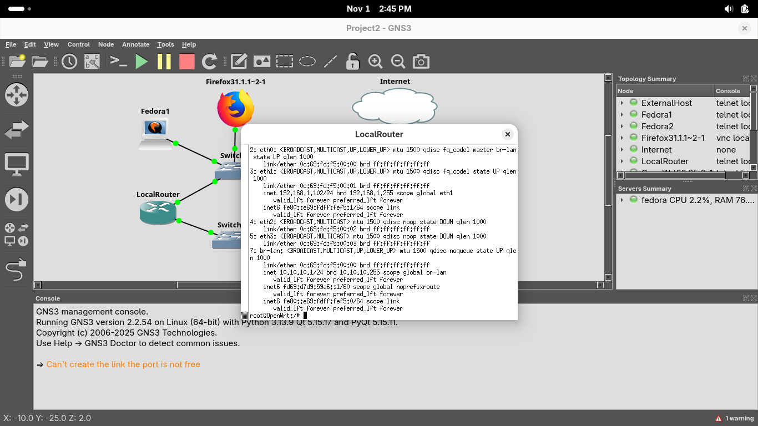This screenshot has width=758, height=426.
Task: Stop all nodes with red square icon
Action: click(187, 62)
